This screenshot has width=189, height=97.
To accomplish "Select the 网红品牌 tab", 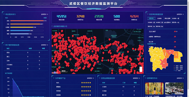I will point(167,19).
